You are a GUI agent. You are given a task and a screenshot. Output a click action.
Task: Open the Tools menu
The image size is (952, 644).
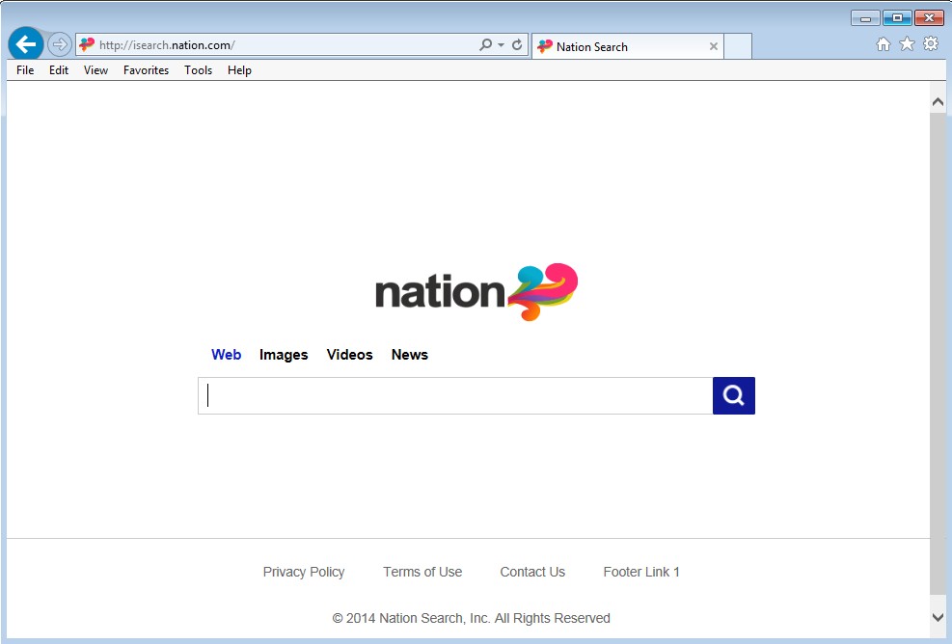tap(199, 70)
